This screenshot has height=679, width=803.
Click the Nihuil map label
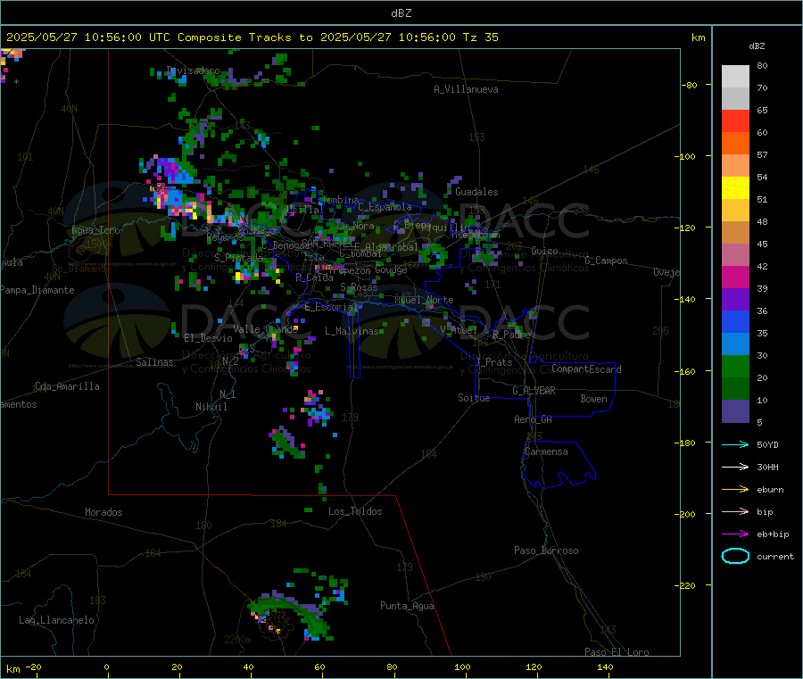coord(211,407)
